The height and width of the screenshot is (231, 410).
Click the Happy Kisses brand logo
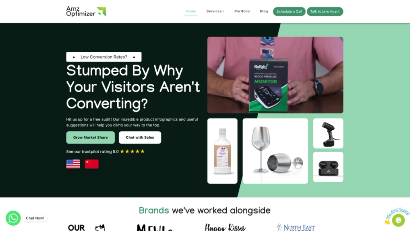click(225, 227)
